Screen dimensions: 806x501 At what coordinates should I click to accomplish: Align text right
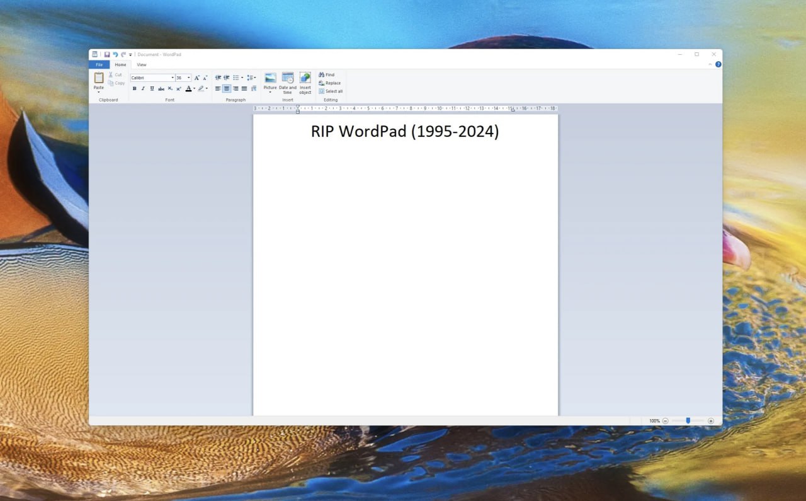[236, 88]
